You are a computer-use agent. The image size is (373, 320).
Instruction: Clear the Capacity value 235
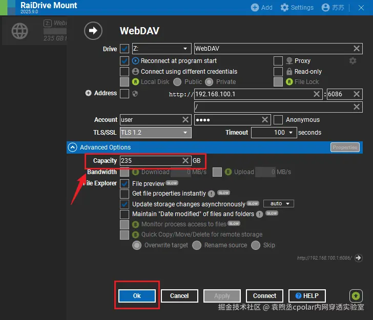(x=185, y=160)
